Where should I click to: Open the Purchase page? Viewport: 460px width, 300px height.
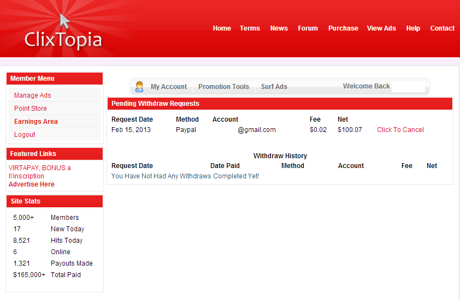(343, 28)
